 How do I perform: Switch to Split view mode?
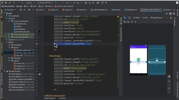tap(170, 14)
